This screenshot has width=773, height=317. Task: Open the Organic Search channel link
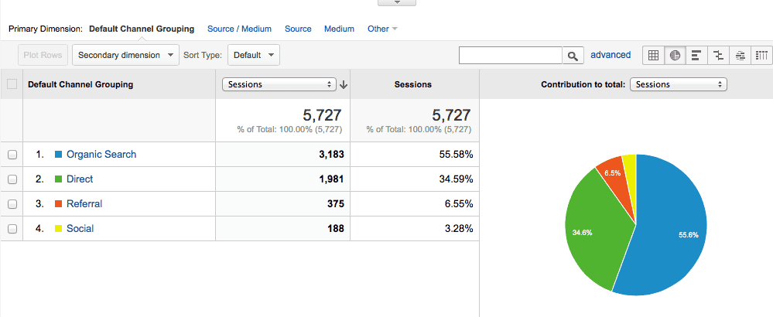[101, 154]
